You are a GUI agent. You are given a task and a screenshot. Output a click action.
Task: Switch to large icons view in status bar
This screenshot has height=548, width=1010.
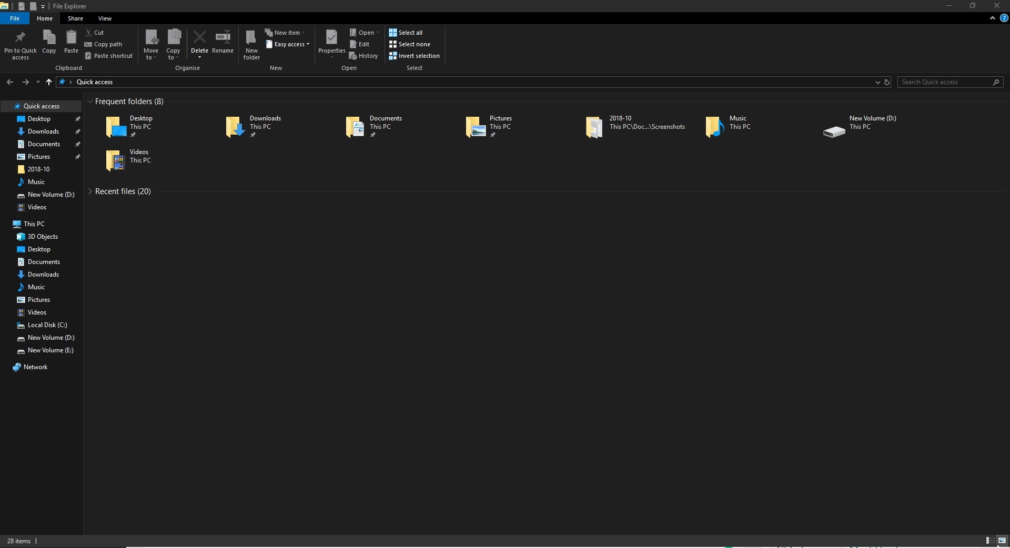(1002, 541)
